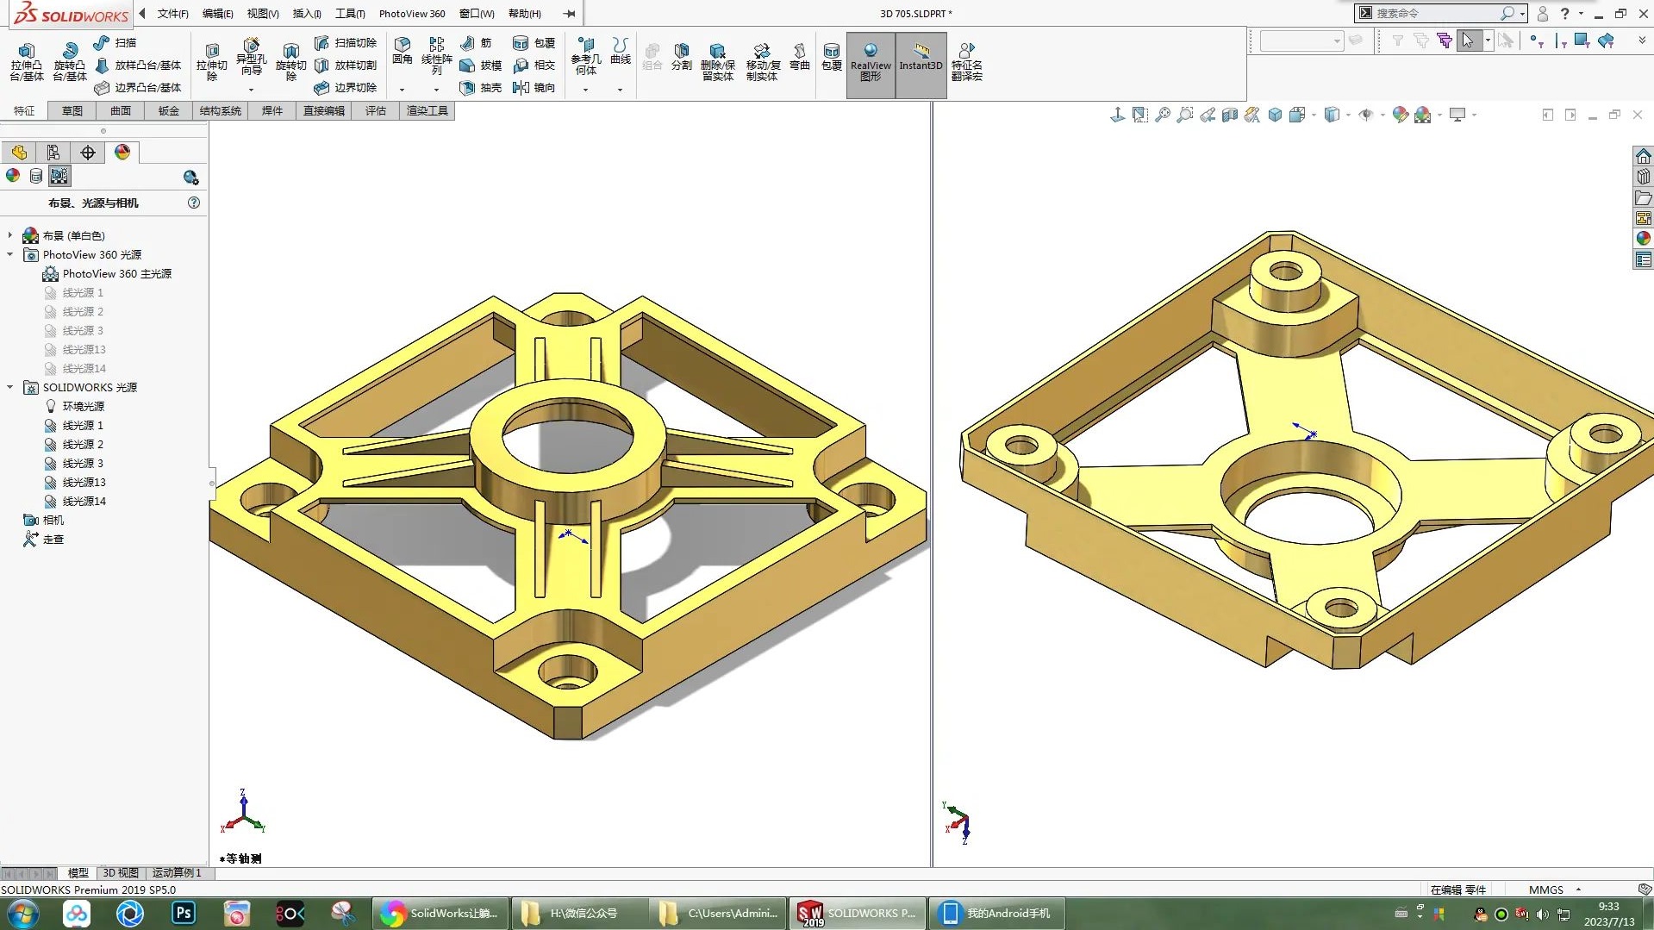The width and height of the screenshot is (1654, 930).
Task: Click the Extruded Boss/Base (拉伸凸台/基体) tool
Action: tap(26, 61)
